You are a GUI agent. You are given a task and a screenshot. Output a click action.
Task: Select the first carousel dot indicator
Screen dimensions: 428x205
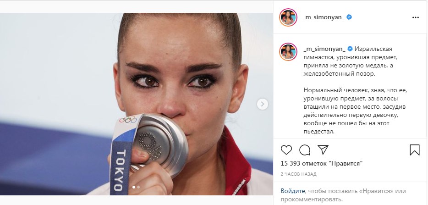pyautogui.click(x=134, y=187)
